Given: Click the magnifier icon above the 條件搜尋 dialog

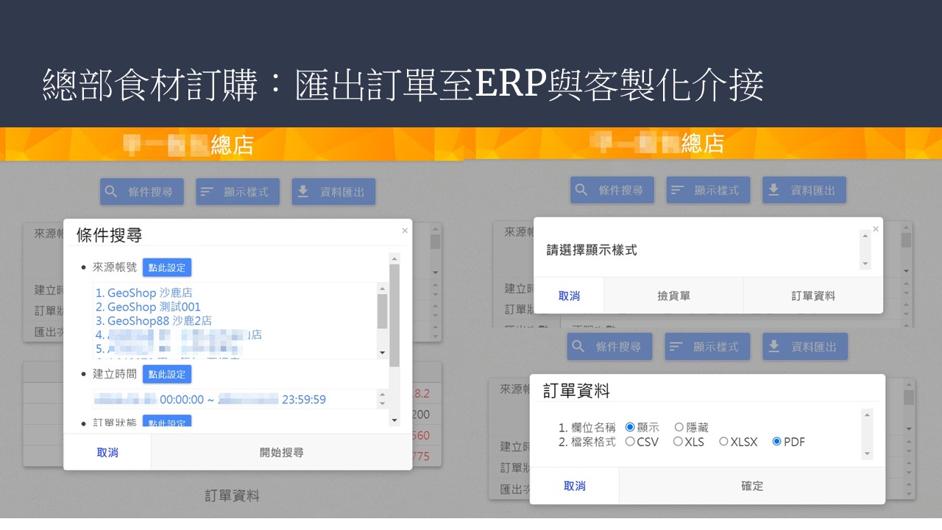Looking at the screenshot, I should tap(112, 192).
